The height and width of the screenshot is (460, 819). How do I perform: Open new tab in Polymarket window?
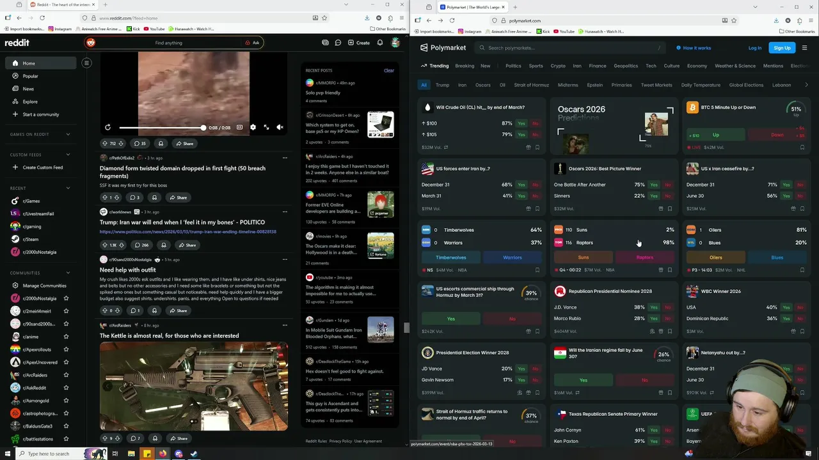[514, 7]
